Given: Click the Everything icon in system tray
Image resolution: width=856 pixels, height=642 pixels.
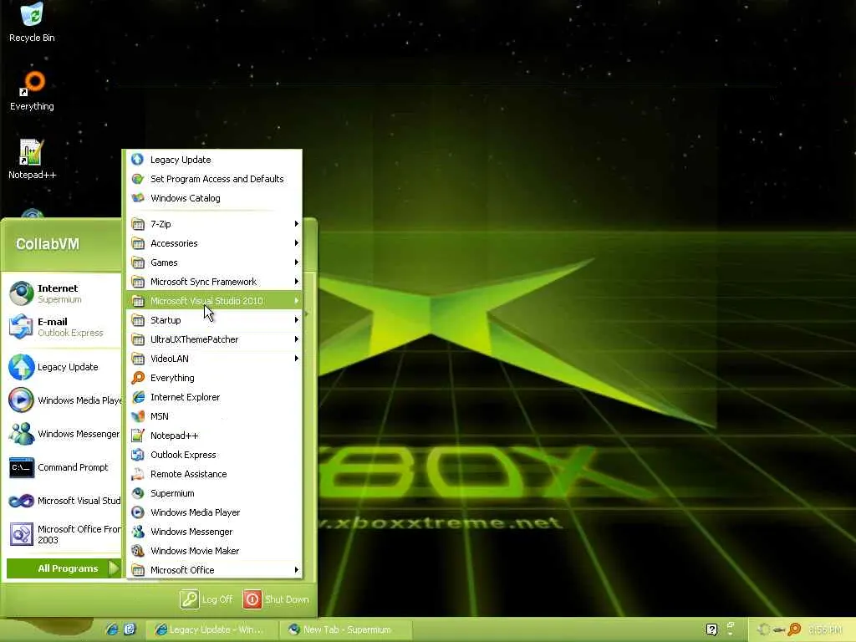Looking at the screenshot, I should point(794,629).
